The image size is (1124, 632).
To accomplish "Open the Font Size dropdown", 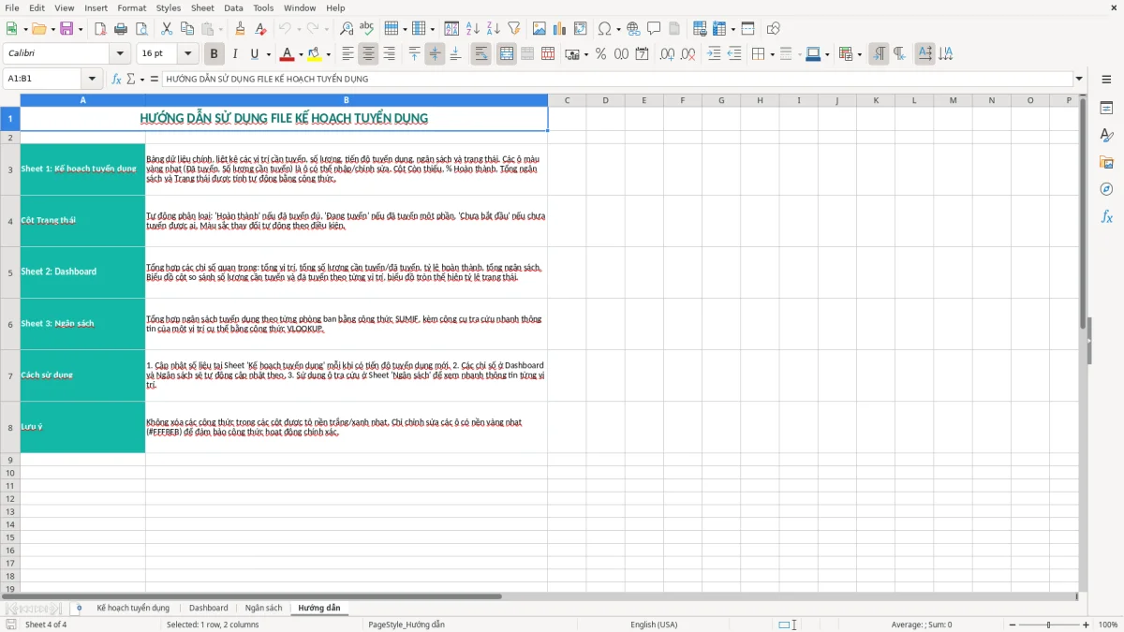I will click(188, 54).
